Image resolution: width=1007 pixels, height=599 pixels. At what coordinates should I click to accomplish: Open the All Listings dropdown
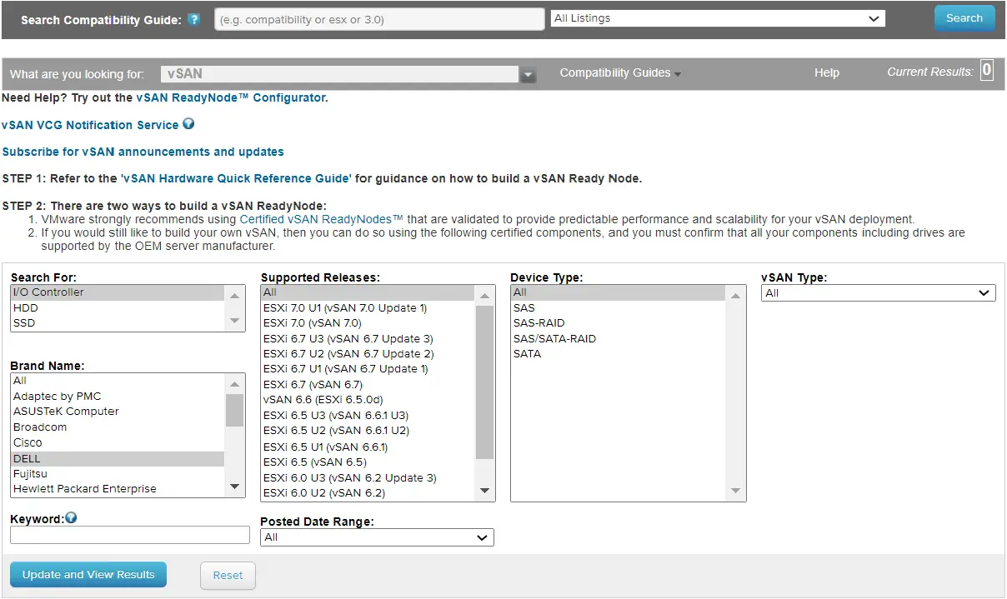pos(717,18)
